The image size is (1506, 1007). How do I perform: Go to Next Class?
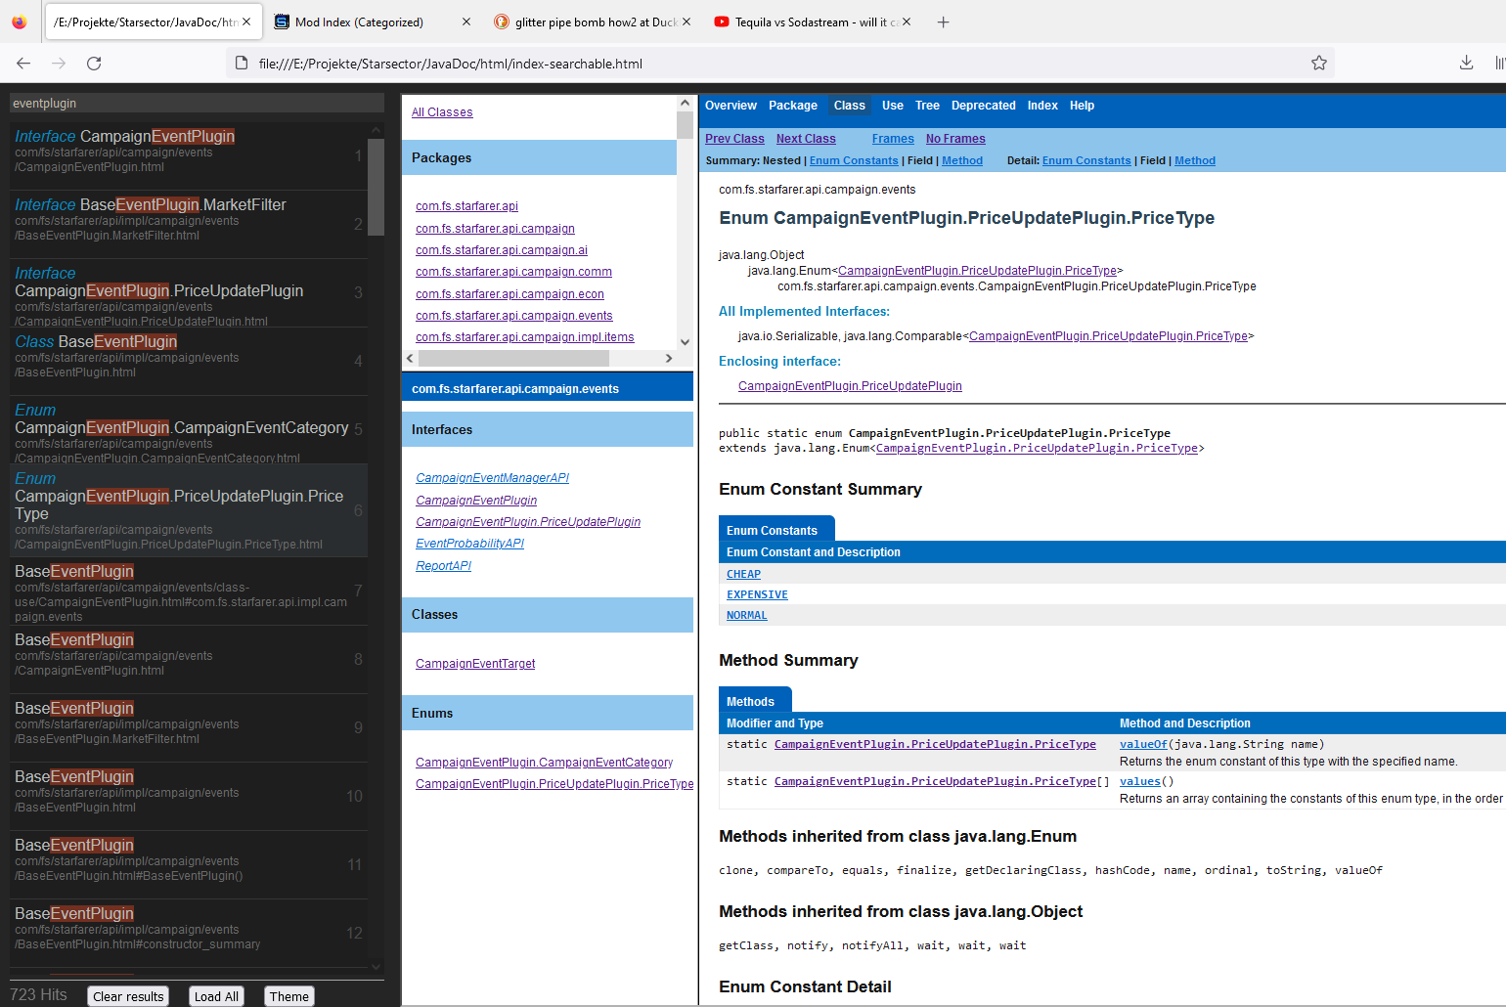pyautogui.click(x=806, y=139)
